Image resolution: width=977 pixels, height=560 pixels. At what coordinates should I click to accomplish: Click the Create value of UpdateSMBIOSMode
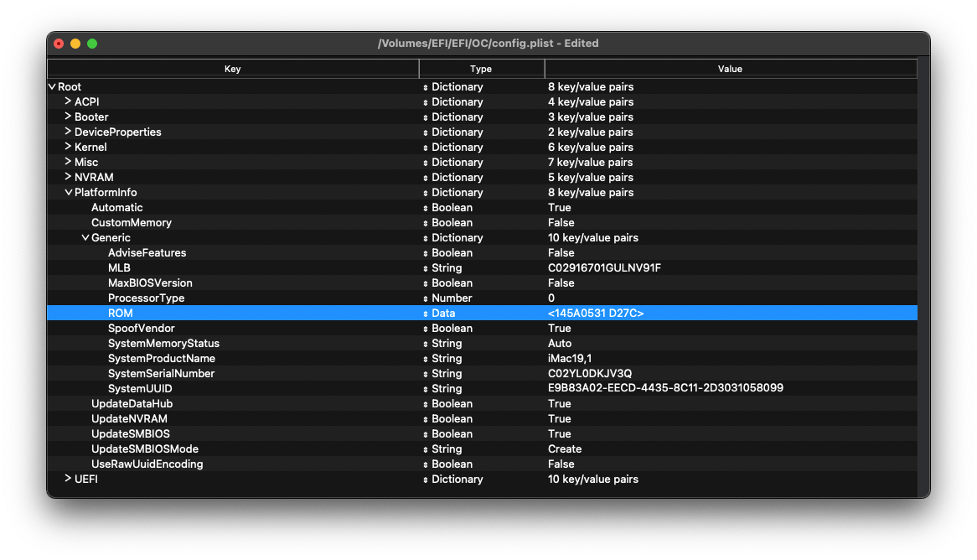pyautogui.click(x=565, y=449)
